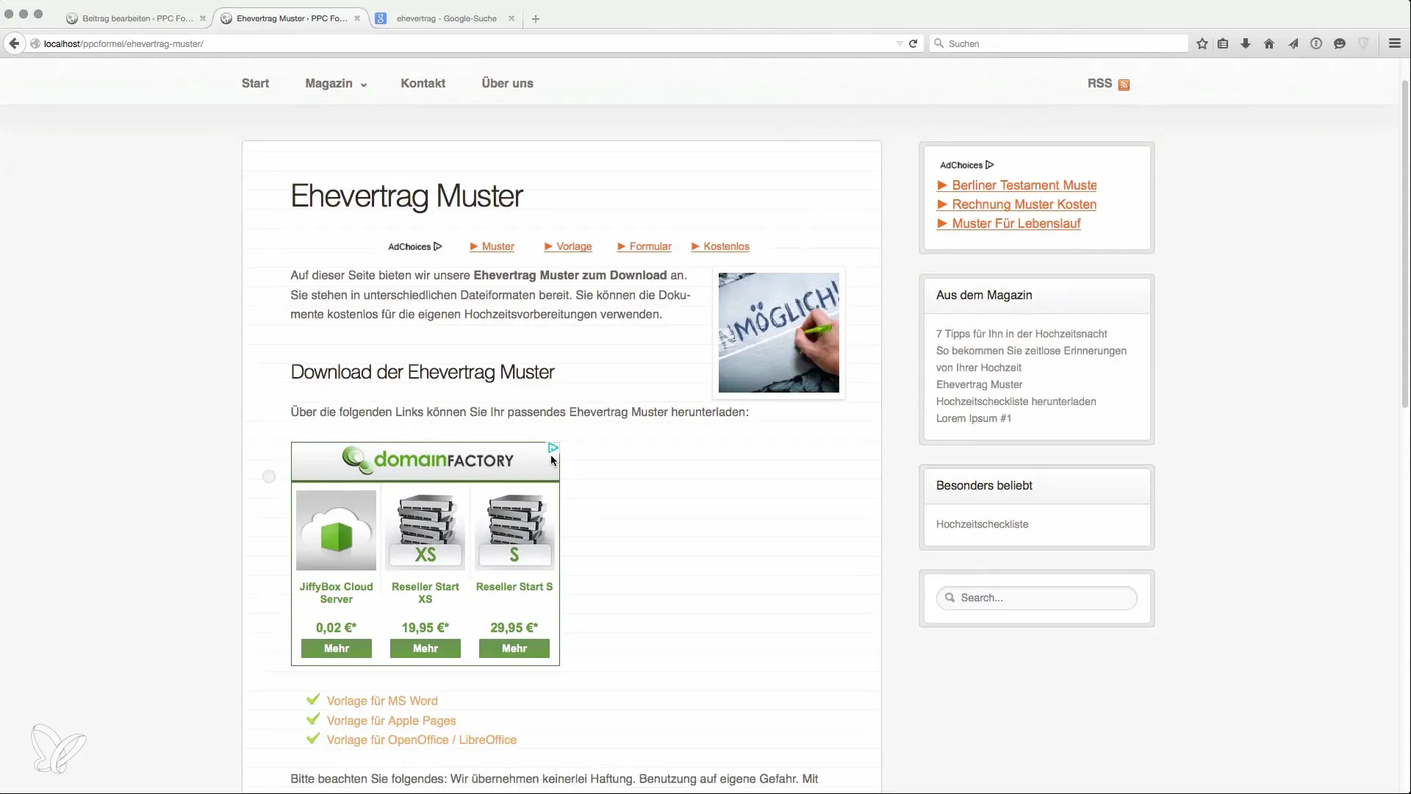Open 'So bekommen Sie zeitlose Erinnerungen' article

coord(1031,359)
